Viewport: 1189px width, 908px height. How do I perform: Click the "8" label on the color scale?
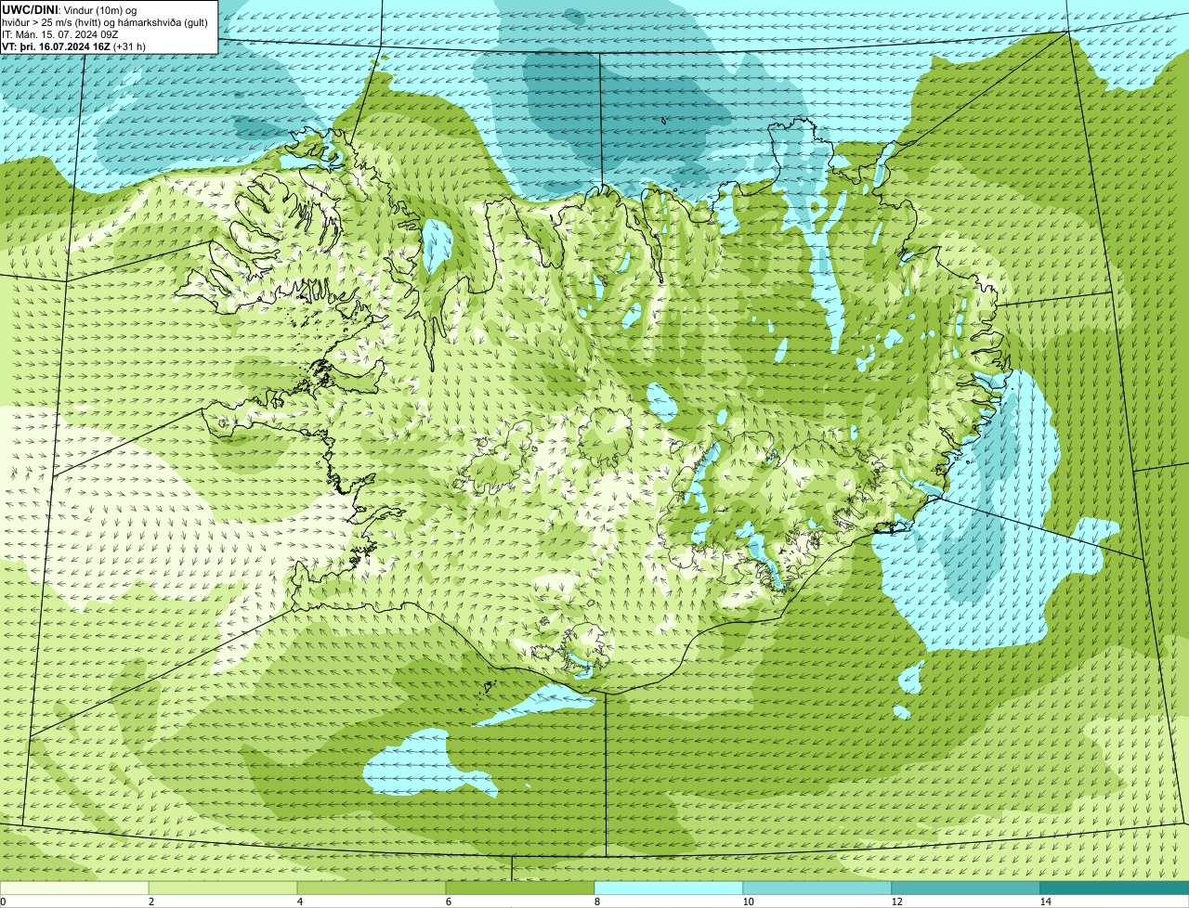pos(596,902)
